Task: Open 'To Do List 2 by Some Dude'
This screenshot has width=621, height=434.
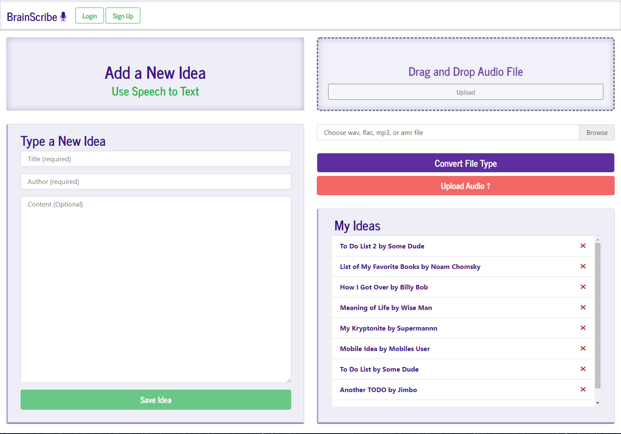Action: (x=382, y=246)
